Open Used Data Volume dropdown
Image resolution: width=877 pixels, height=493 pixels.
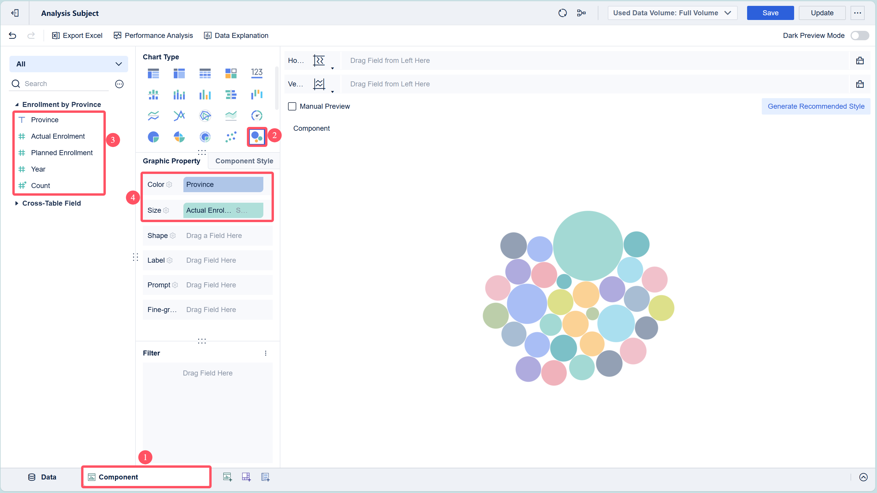(x=672, y=13)
